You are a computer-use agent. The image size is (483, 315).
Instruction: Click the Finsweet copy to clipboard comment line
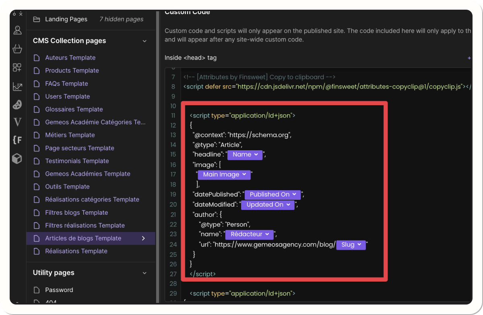[259, 77]
